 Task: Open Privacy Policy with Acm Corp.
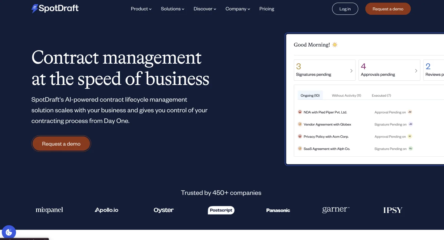(326, 137)
